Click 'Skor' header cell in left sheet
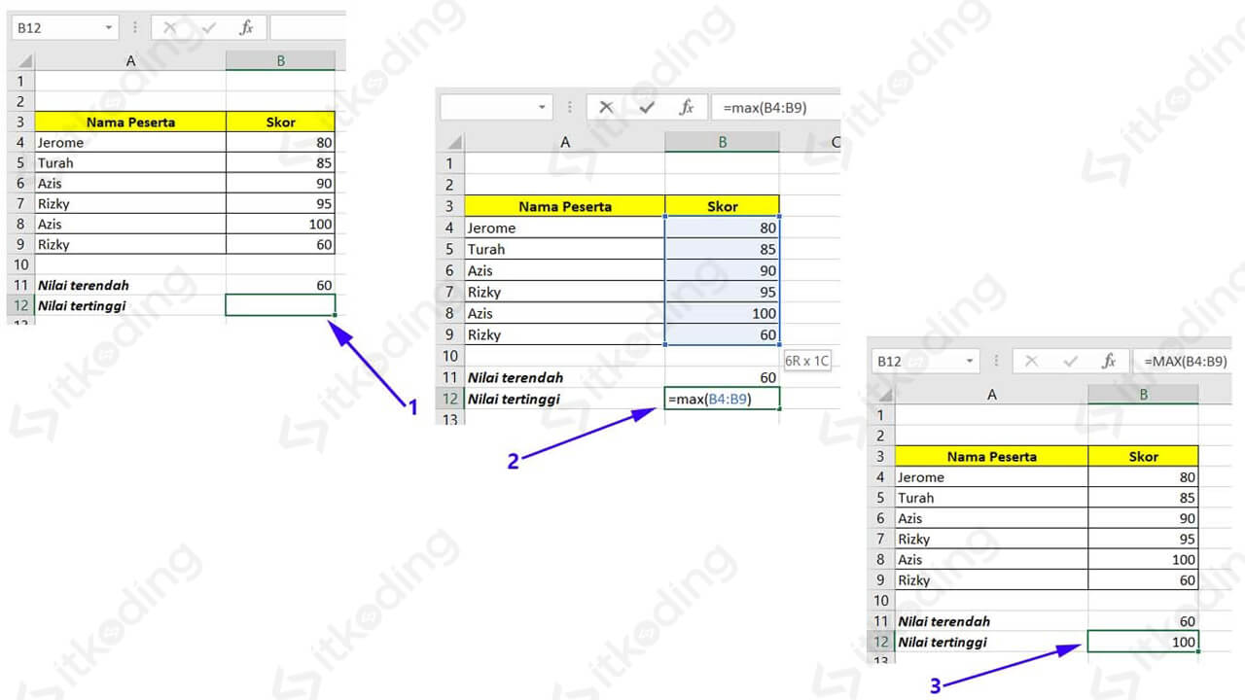Image resolution: width=1245 pixels, height=700 pixels. coord(280,122)
